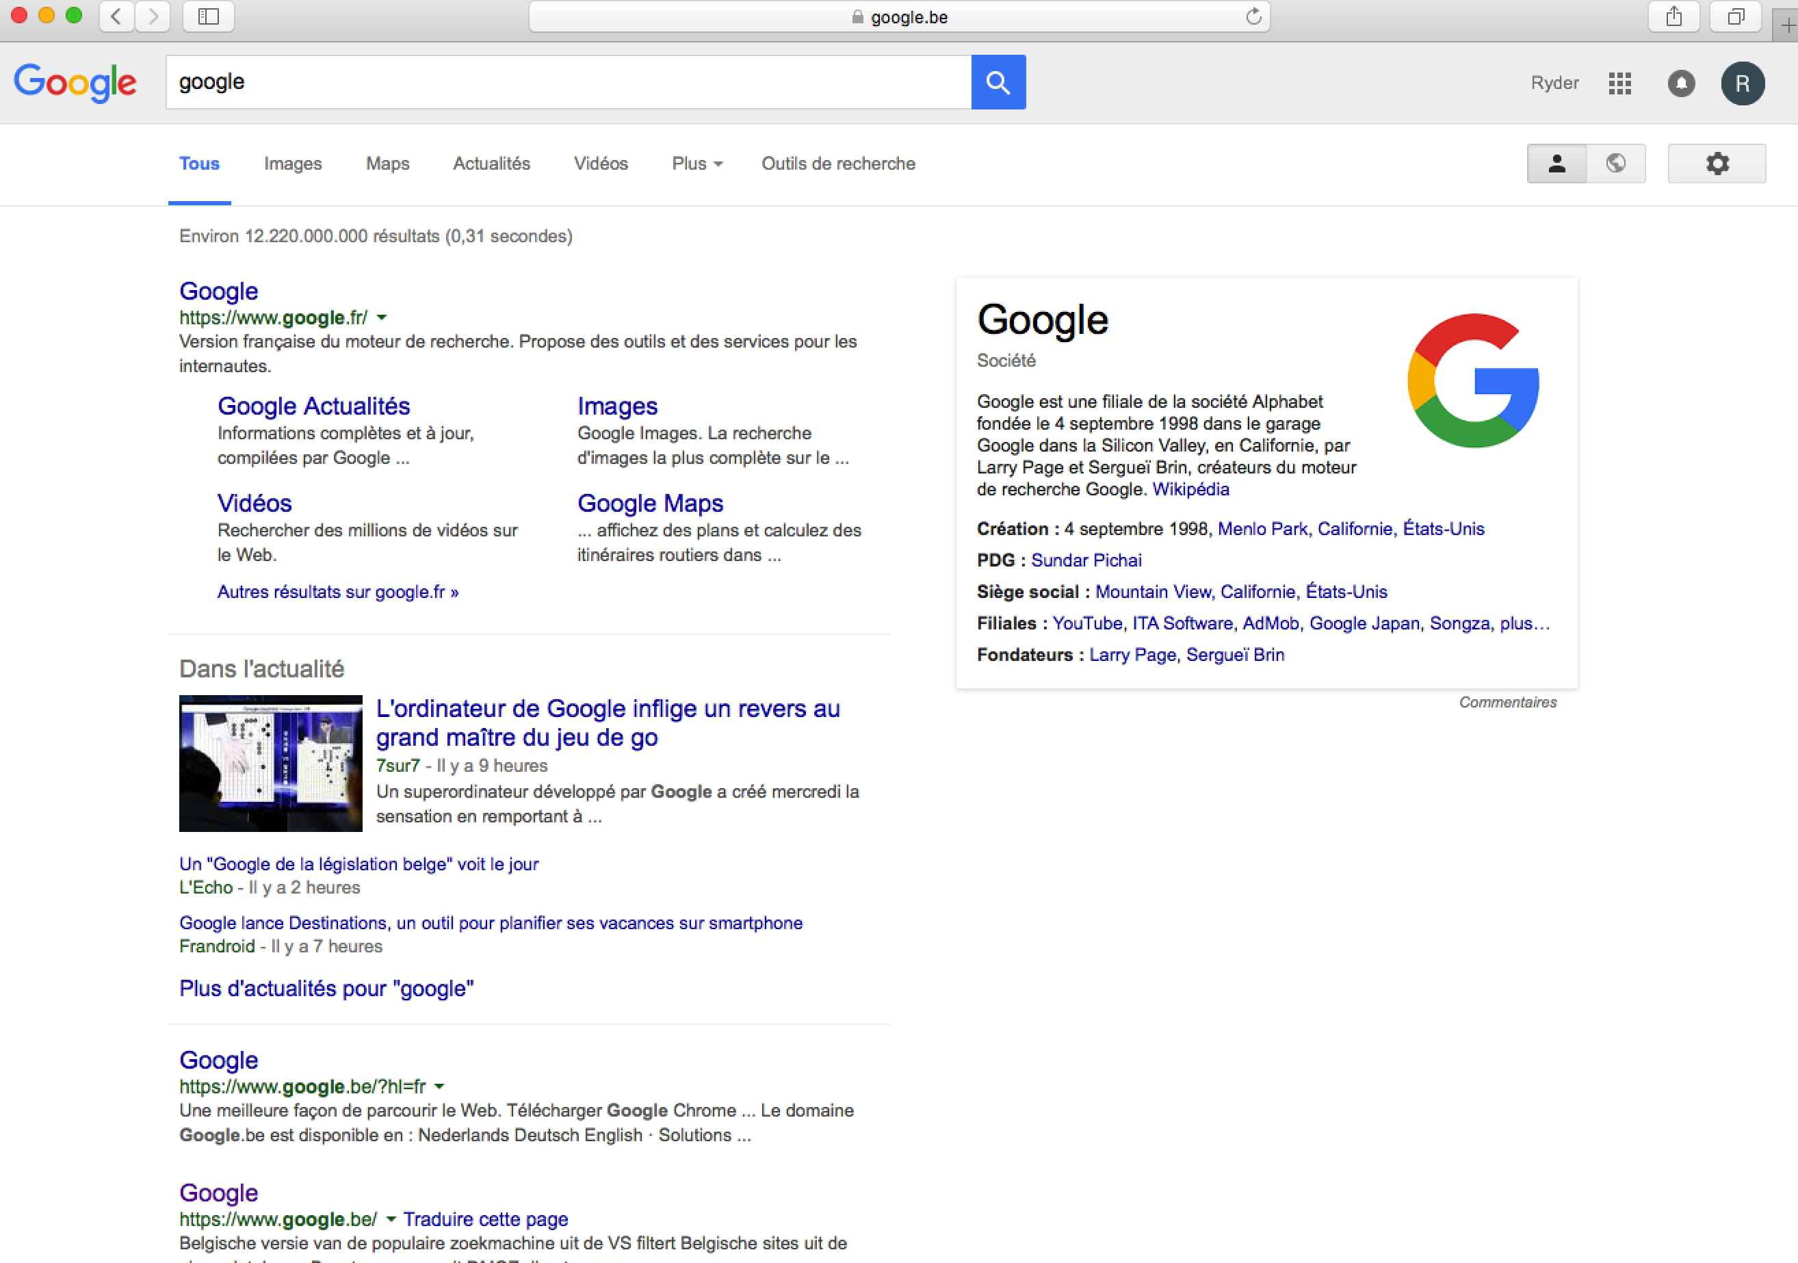Image resolution: width=1798 pixels, height=1263 pixels.
Task: Show private results (person icon)
Action: [1556, 164]
